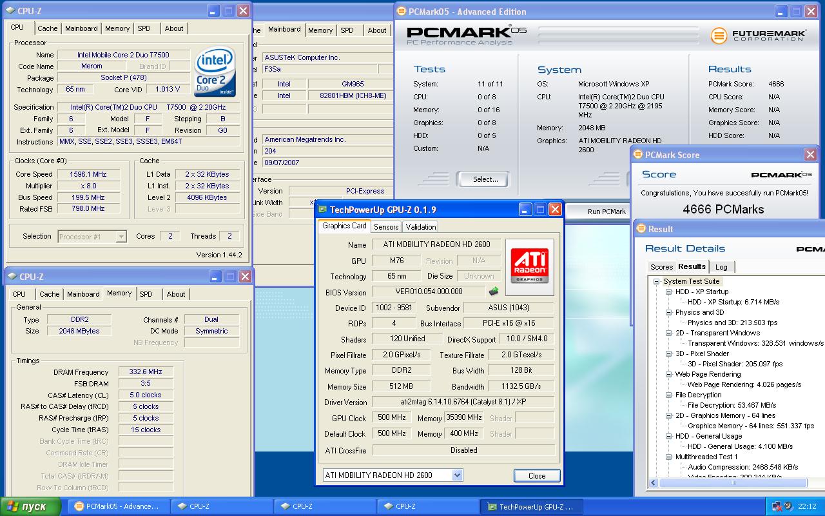This screenshot has width=825, height=516.
Task: Click the CPU tab in CPU-Z Memory window
Action: pyautogui.click(x=20, y=294)
